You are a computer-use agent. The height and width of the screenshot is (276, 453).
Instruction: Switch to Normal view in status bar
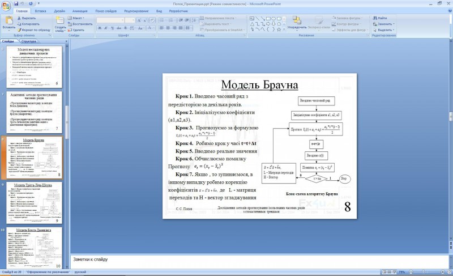384,272
